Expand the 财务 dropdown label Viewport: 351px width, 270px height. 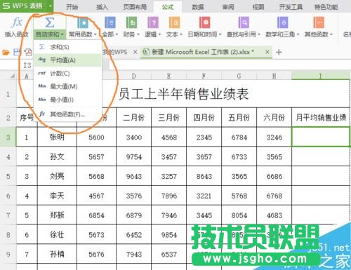tap(131, 34)
